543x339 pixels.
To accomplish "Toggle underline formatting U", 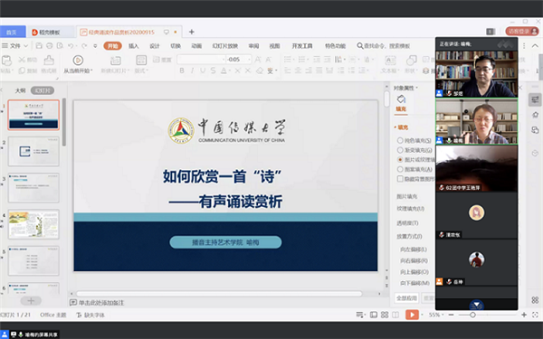I will (x=203, y=71).
